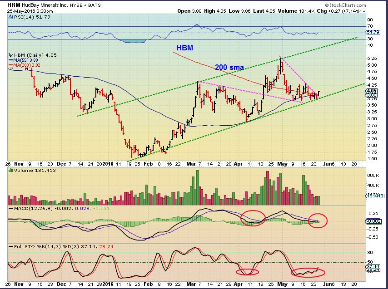Click the Low 3.86 value
Image resolution: width=388 pixels, height=289 pixels.
239,11
